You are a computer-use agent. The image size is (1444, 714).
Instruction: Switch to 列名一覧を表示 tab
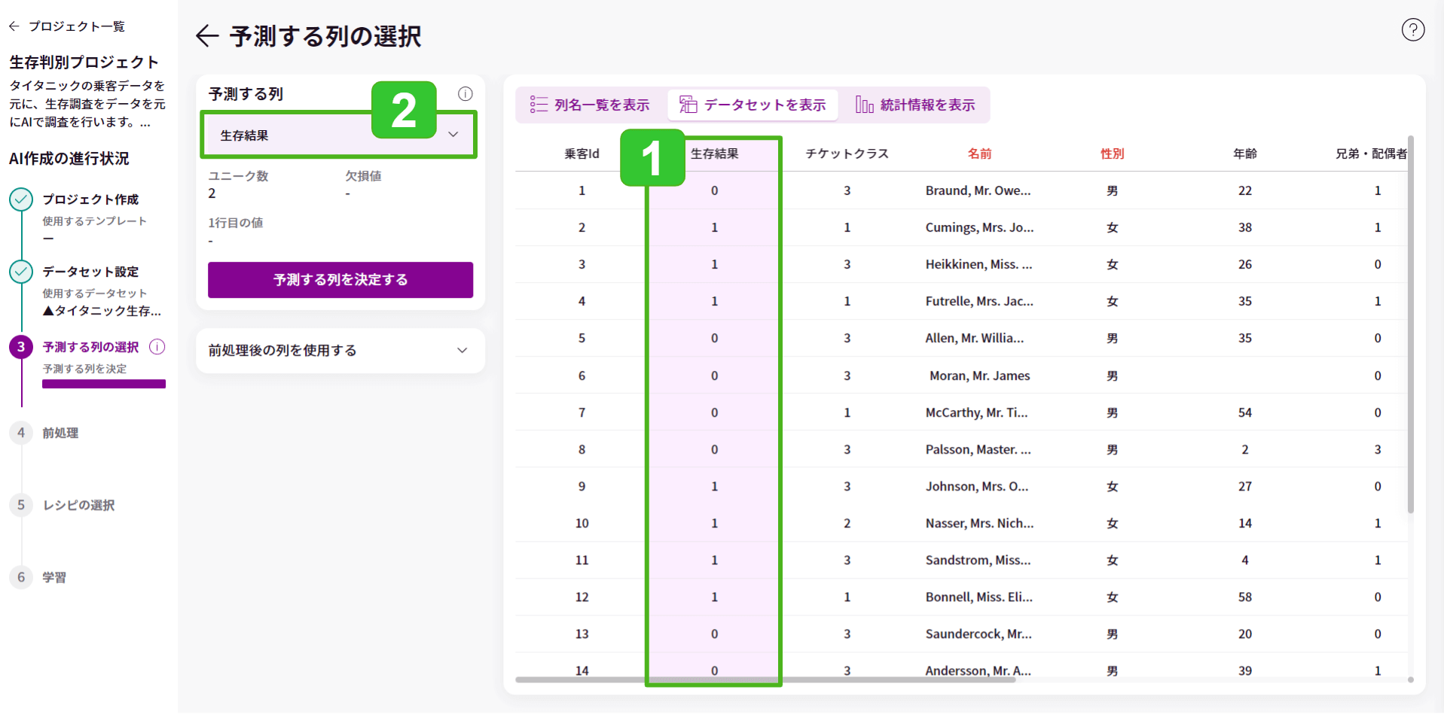tap(591, 105)
